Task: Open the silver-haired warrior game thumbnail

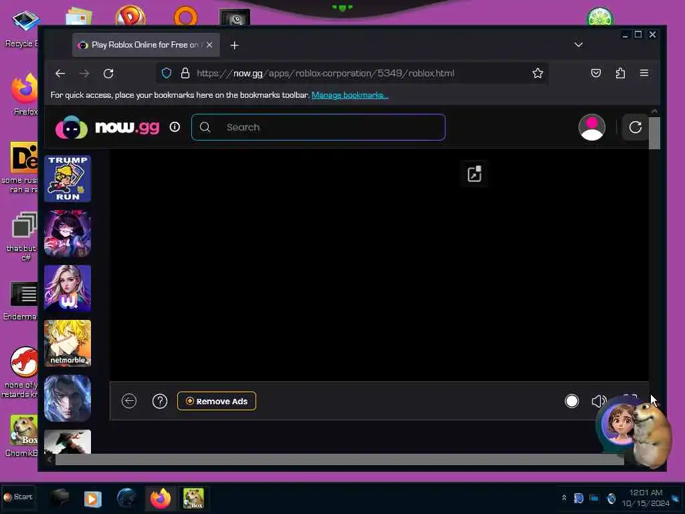Action: coord(68,398)
